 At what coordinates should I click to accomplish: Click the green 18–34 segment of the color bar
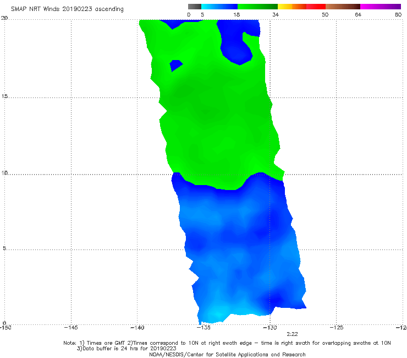tap(257, 7)
